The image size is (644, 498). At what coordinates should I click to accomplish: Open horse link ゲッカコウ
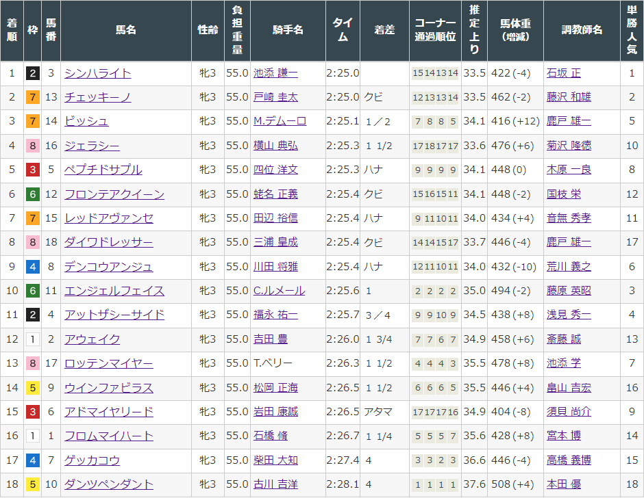92,460
